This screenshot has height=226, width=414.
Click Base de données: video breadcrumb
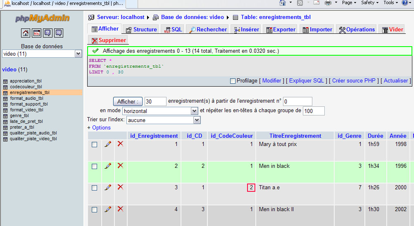pyautogui.click(x=193, y=17)
